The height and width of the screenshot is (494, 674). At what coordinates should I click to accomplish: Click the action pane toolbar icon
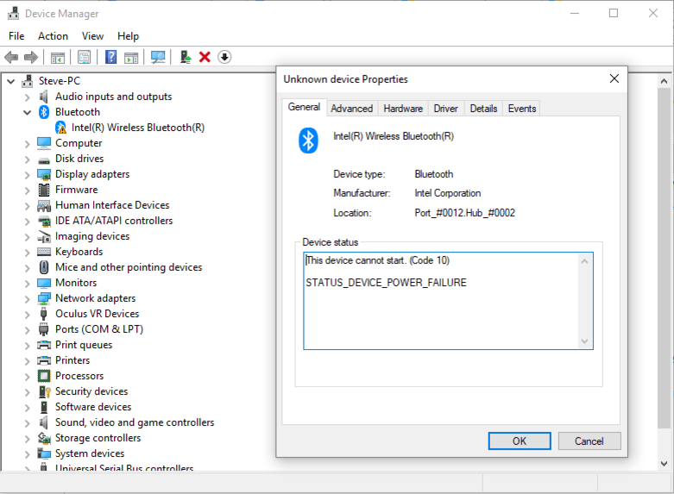(131, 57)
